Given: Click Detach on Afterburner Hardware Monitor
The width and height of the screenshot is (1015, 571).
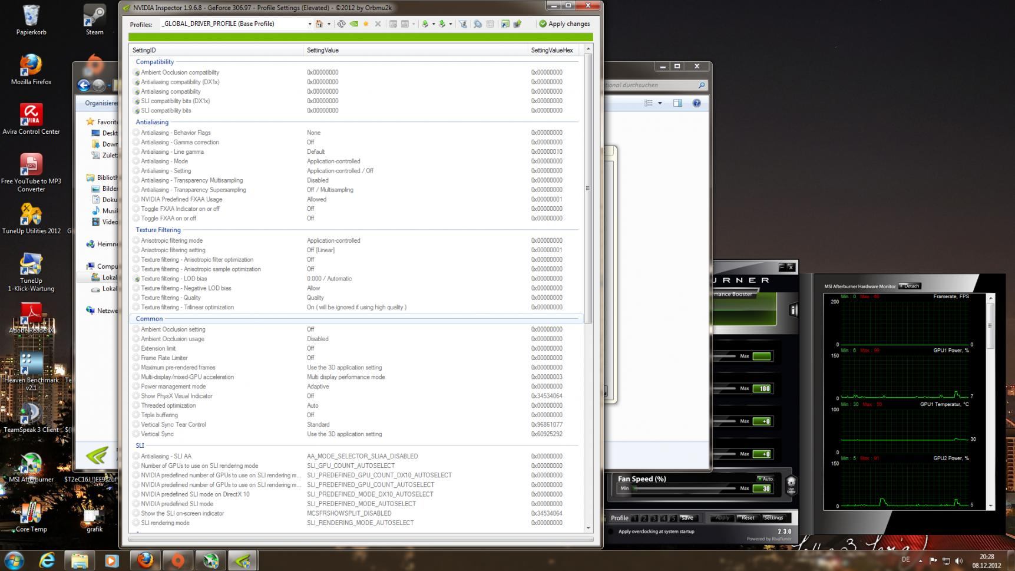Looking at the screenshot, I should (x=910, y=286).
